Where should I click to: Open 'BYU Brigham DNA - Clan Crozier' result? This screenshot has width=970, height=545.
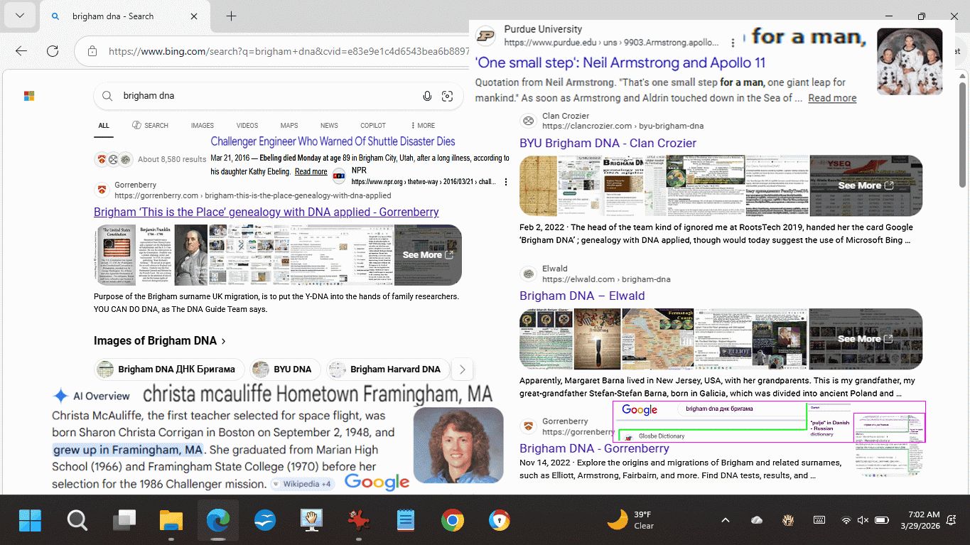[608, 143]
